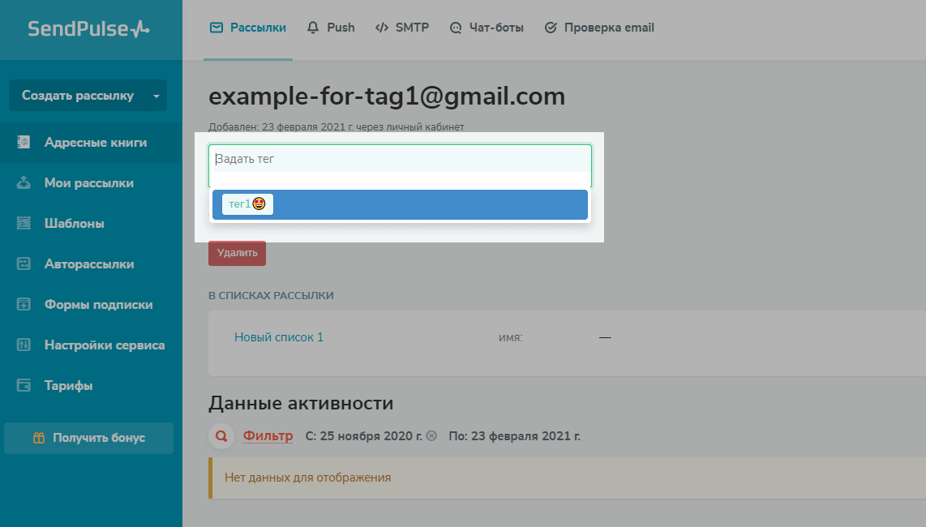This screenshot has height=527, width=926.
Task: Click the Формы подписки icon
Action: [x=24, y=305]
